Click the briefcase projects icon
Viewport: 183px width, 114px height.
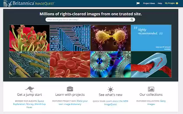coord(70,89)
